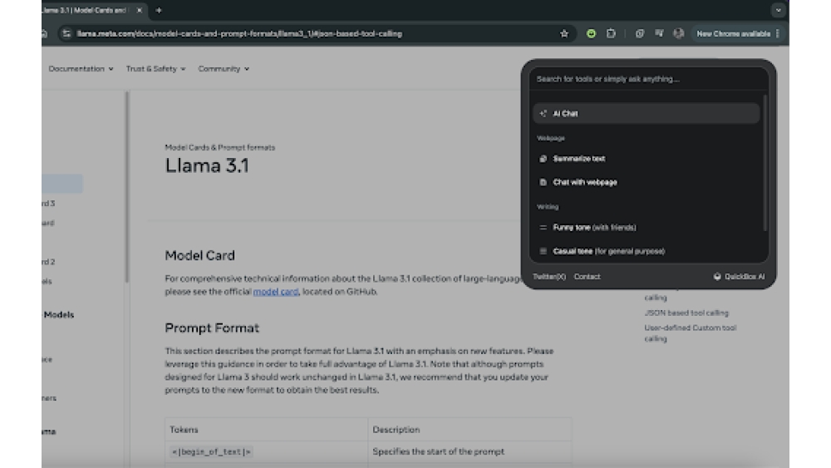Open the model card GitHub link
Screen dimensions: 831x468
[x=276, y=292]
